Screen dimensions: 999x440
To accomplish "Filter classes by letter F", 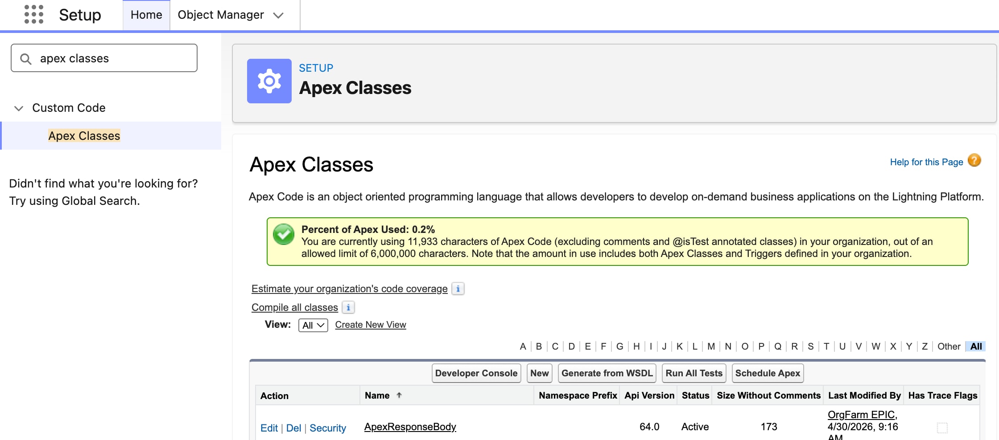I will pos(603,346).
